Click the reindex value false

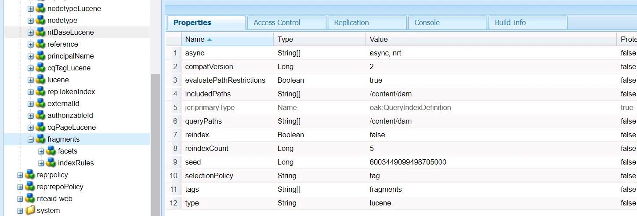click(377, 135)
